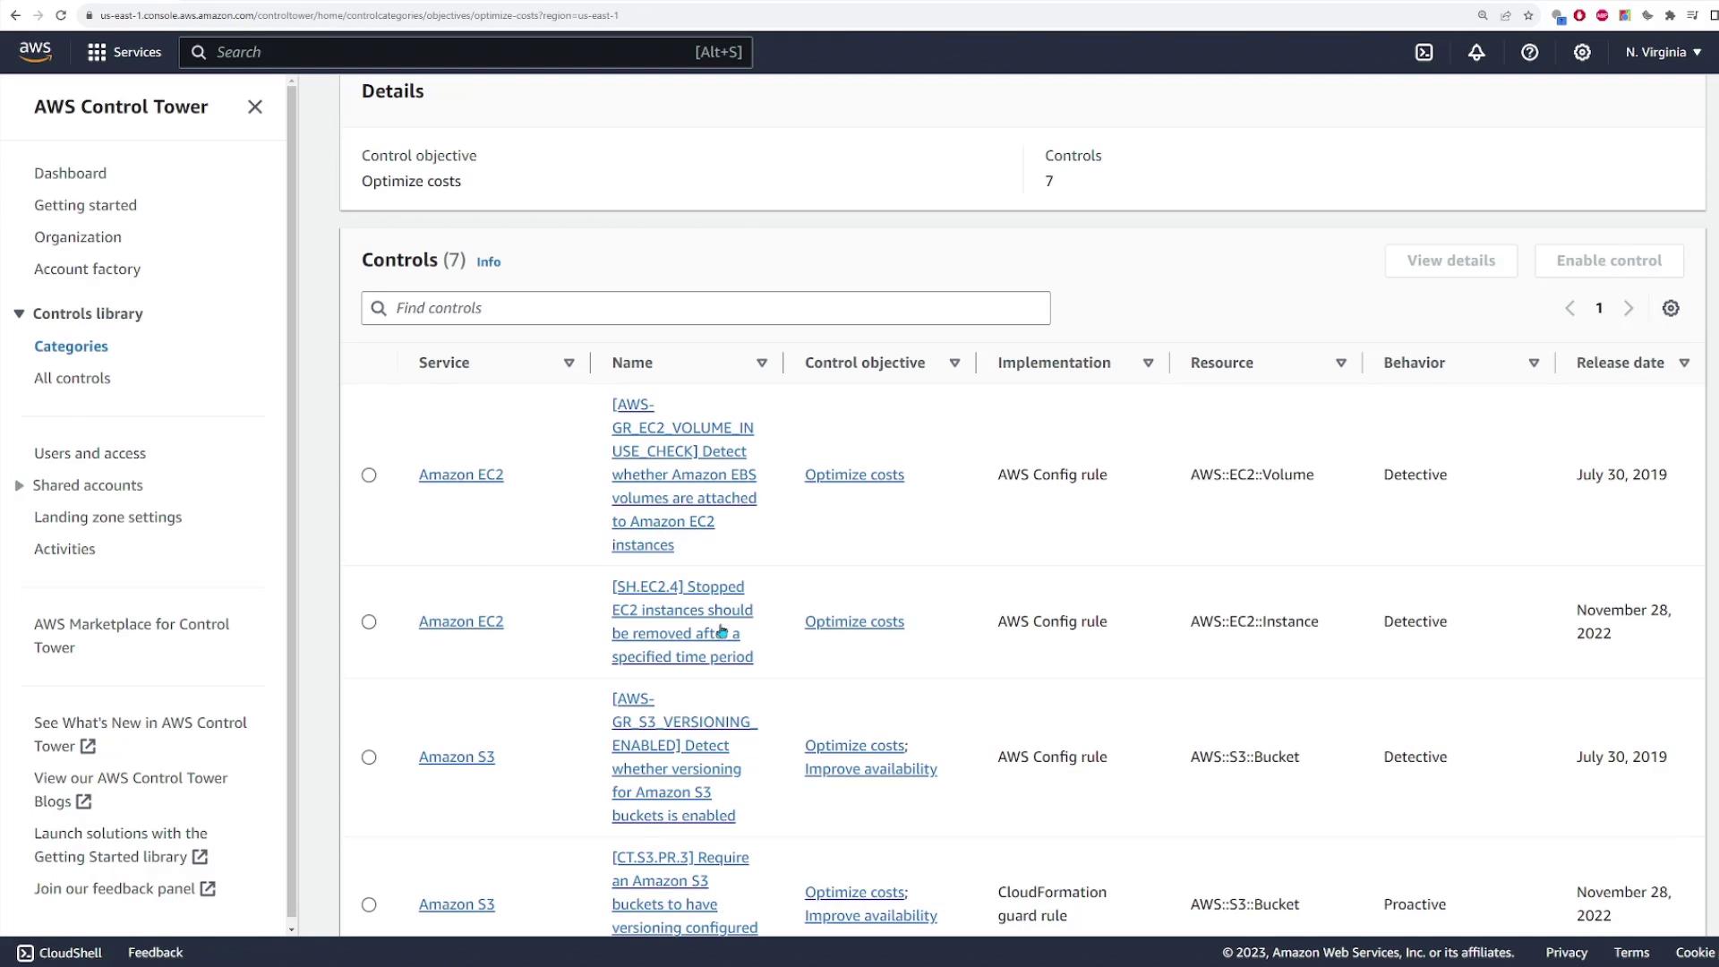Viewport: 1719px width, 967px height.
Task: Open the Dashboard sidebar item
Action: 70,173
